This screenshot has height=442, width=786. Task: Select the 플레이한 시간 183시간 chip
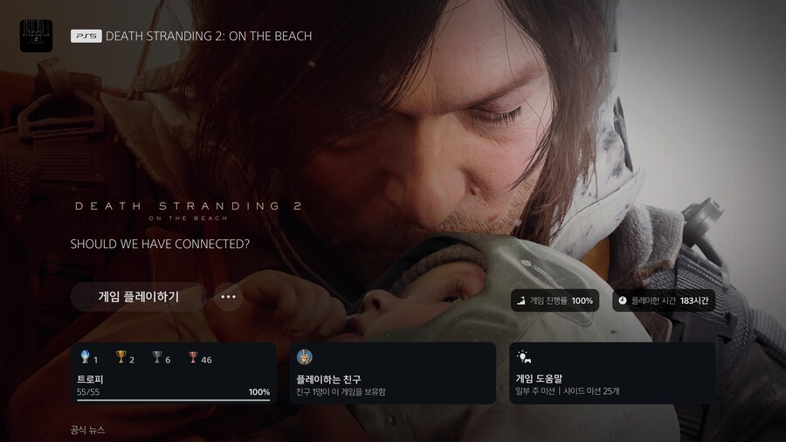[663, 300]
